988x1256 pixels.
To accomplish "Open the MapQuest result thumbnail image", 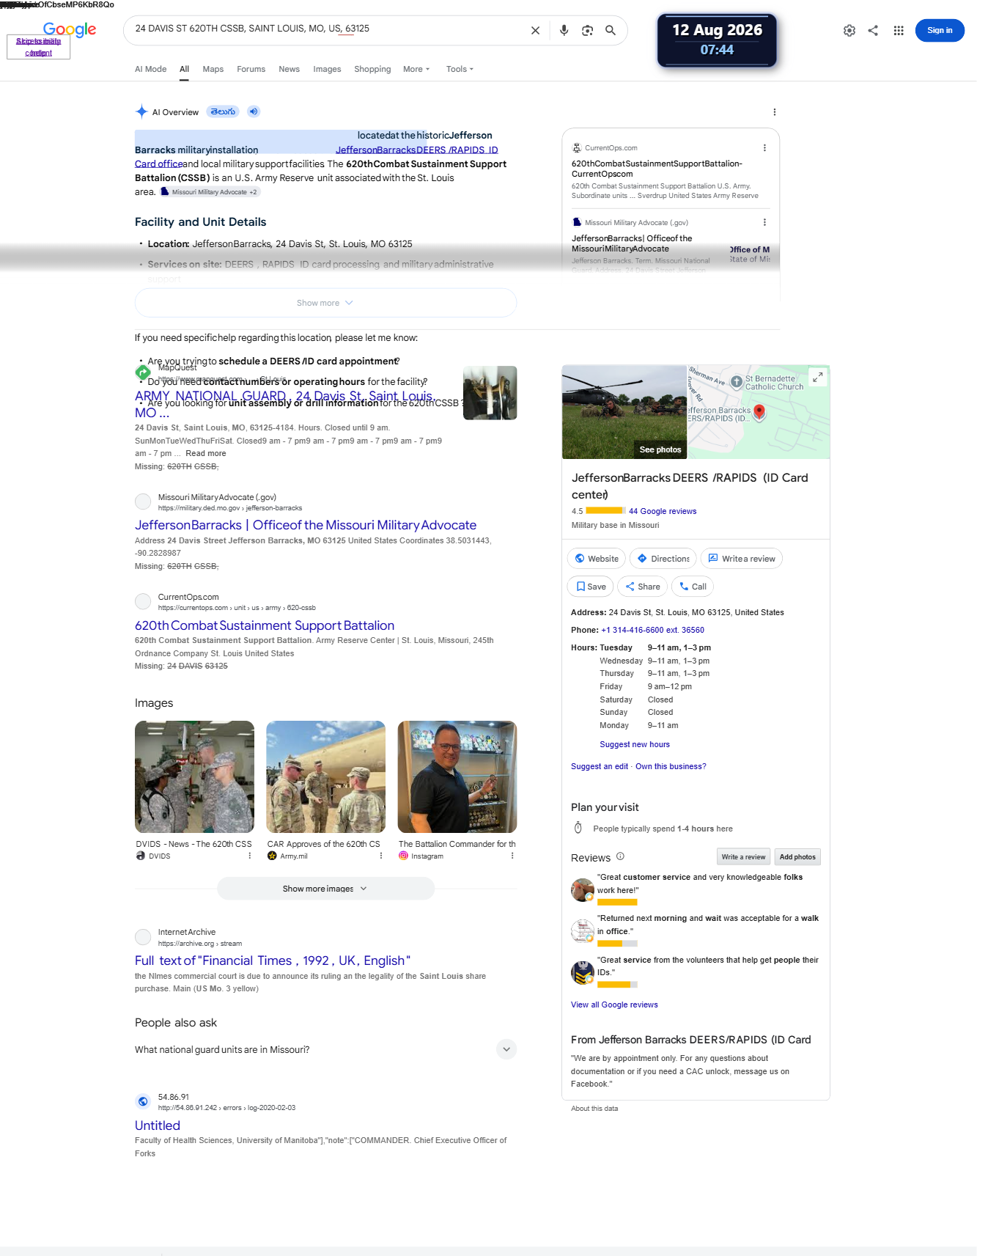I will (490, 393).
